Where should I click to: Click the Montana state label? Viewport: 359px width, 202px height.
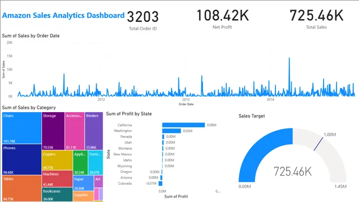(x=125, y=148)
